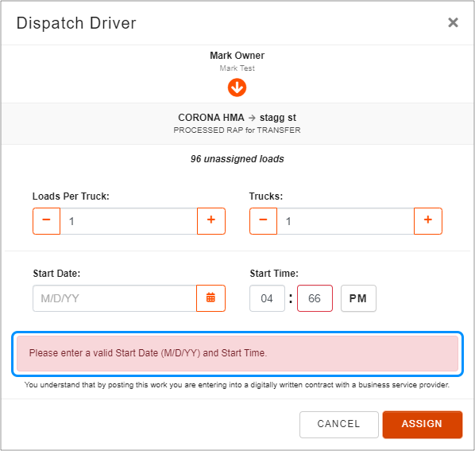Viewport: 475px width, 451px height.
Task: Increase Trucks count with plus button
Action: point(428,221)
